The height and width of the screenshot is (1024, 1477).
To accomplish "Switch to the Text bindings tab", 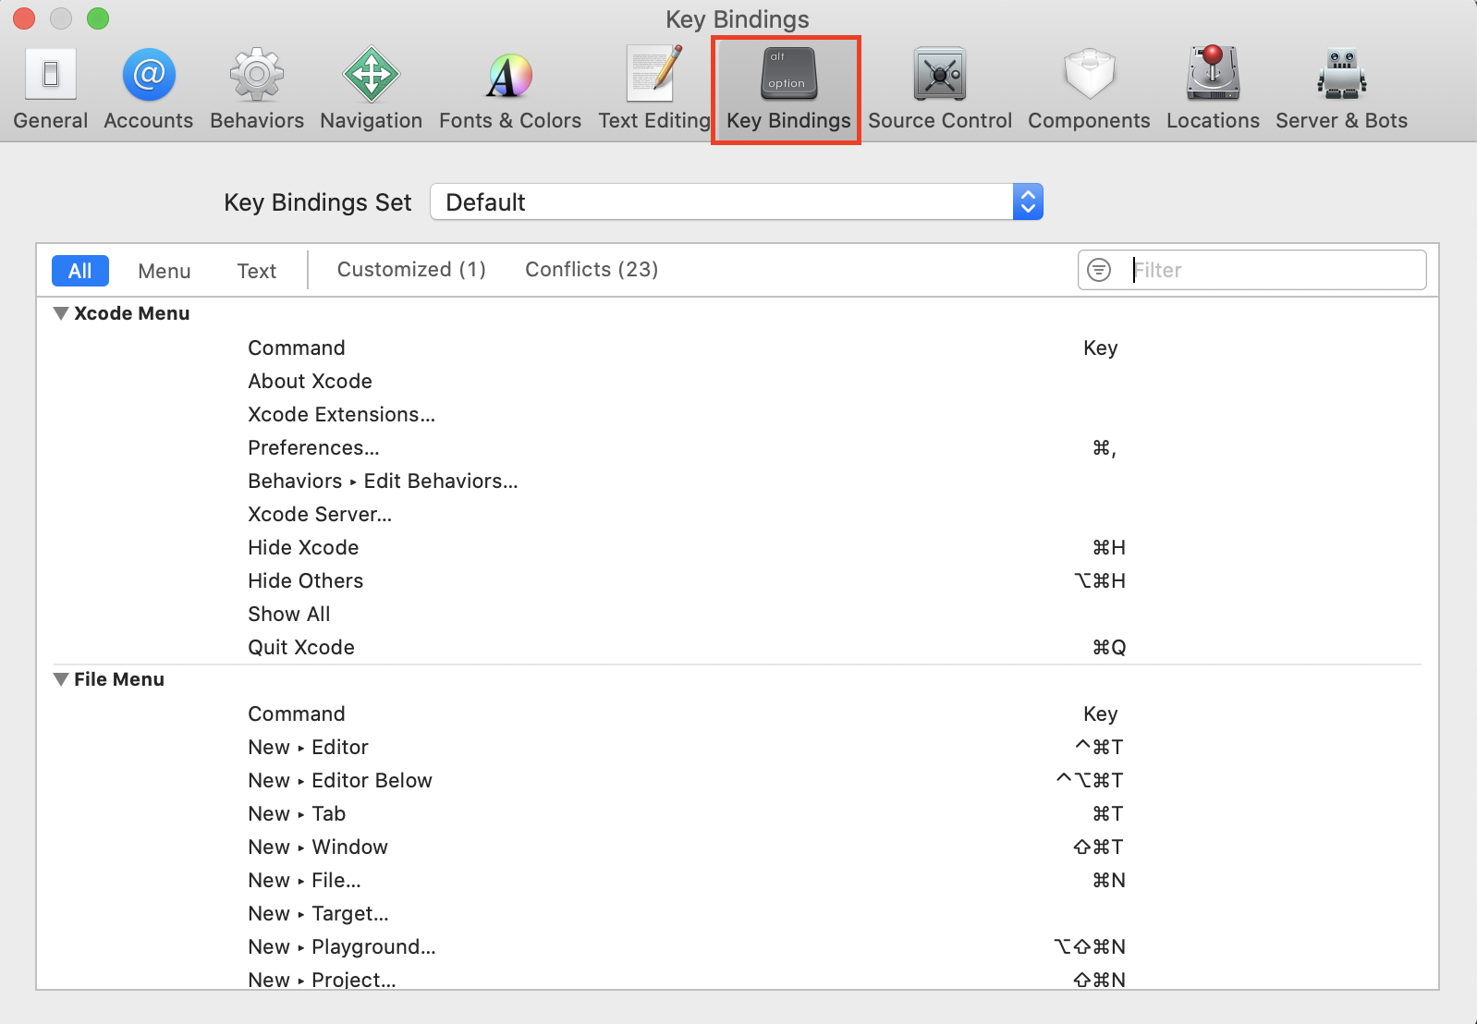I will pos(257,271).
